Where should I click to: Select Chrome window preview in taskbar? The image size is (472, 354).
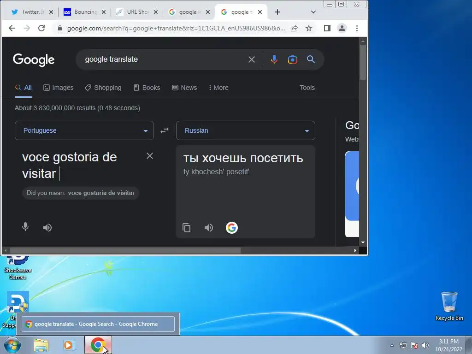tap(98, 324)
